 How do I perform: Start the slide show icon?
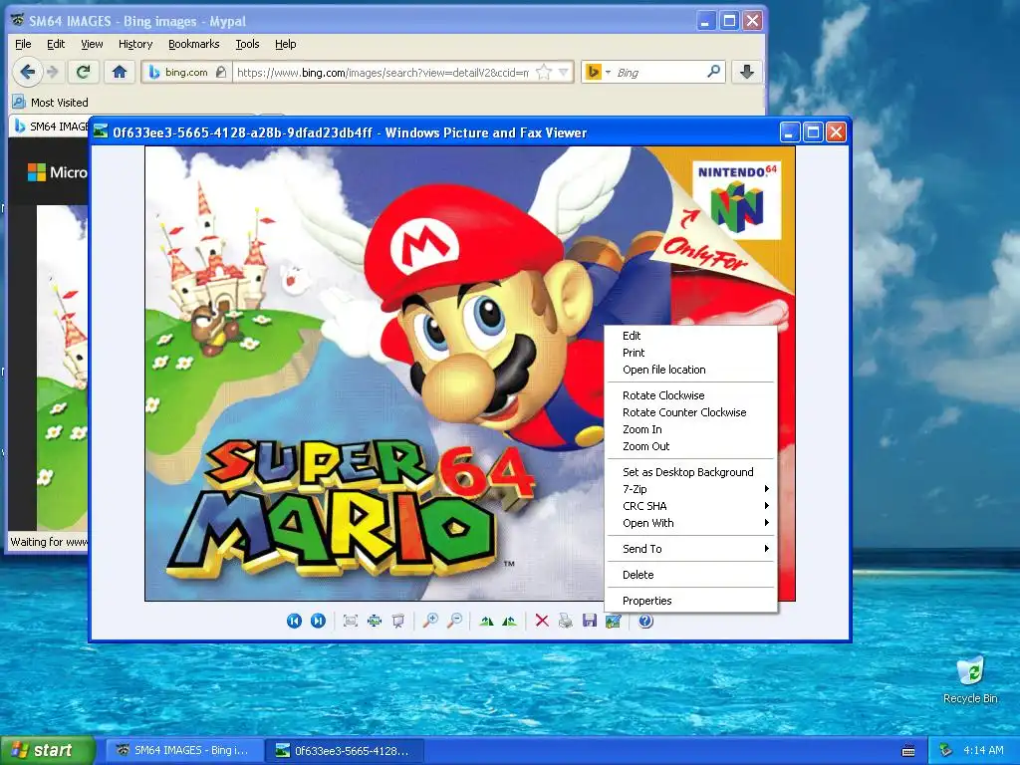pos(398,621)
